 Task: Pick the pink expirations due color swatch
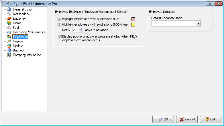tap(133, 19)
